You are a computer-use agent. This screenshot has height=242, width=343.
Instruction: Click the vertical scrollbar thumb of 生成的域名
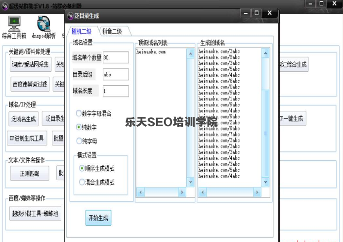pos(265,133)
